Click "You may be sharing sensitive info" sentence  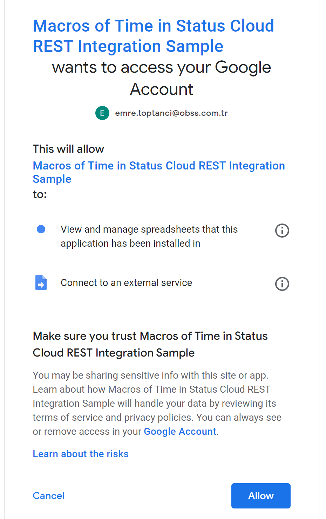(150, 375)
